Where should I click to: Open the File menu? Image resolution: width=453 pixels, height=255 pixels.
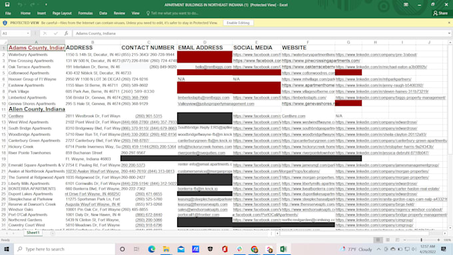click(x=8, y=13)
